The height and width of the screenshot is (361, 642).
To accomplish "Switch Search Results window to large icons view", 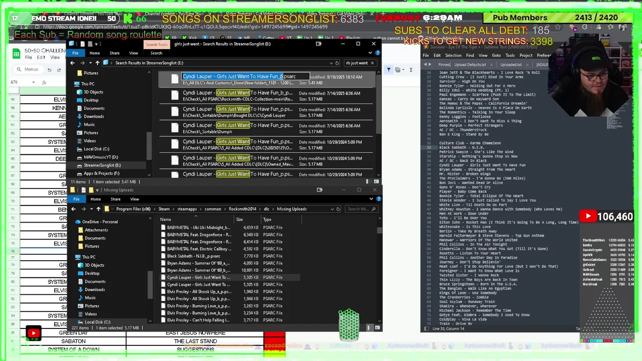I will click(376, 182).
